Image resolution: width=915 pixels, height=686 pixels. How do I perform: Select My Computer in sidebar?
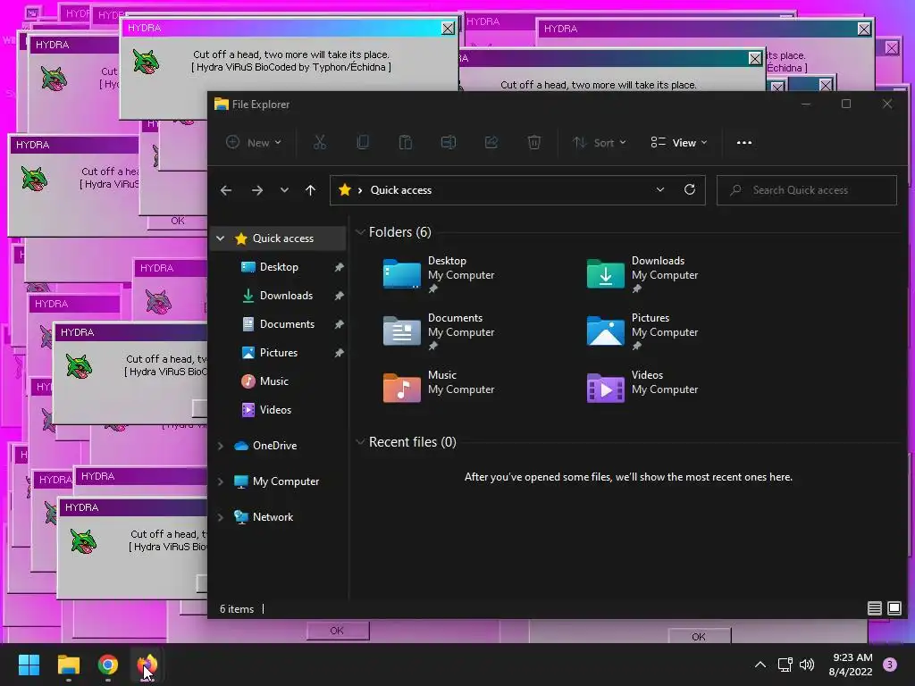(285, 481)
